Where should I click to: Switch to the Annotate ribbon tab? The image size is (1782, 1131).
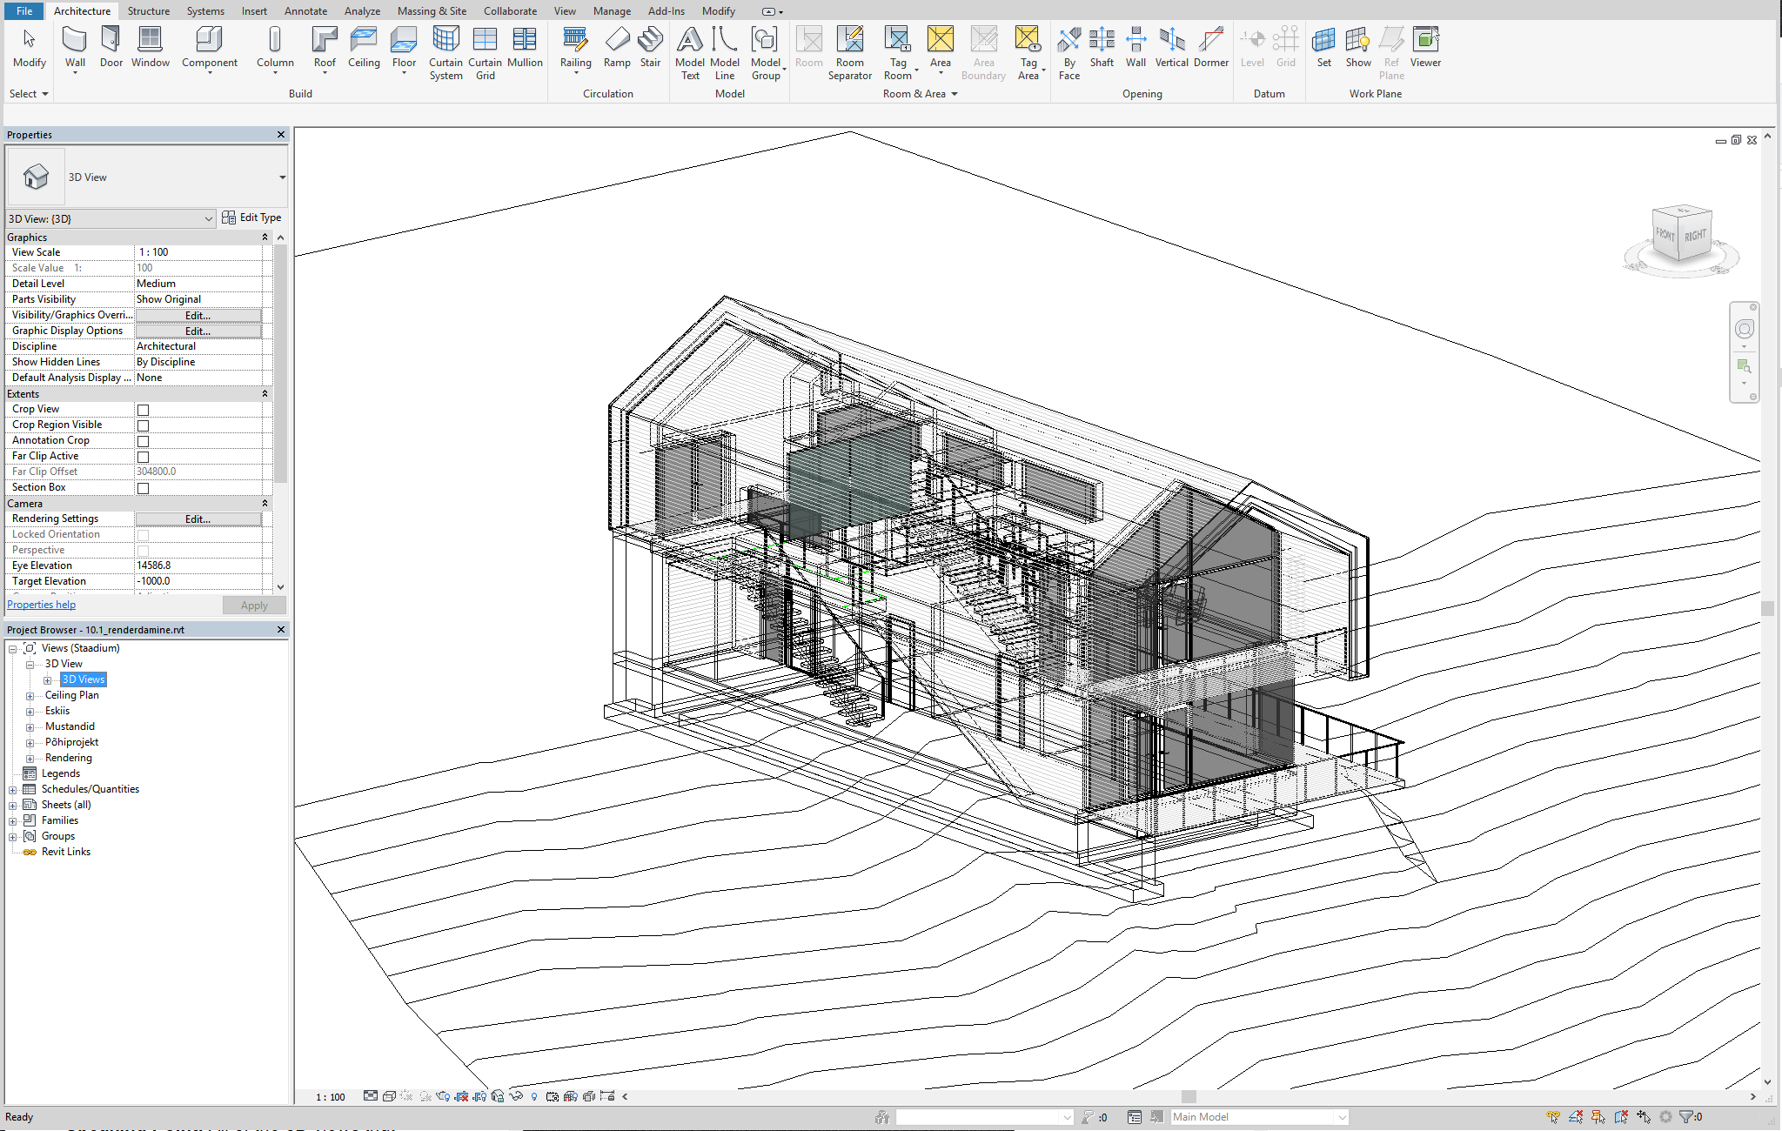tap(305, 11)
